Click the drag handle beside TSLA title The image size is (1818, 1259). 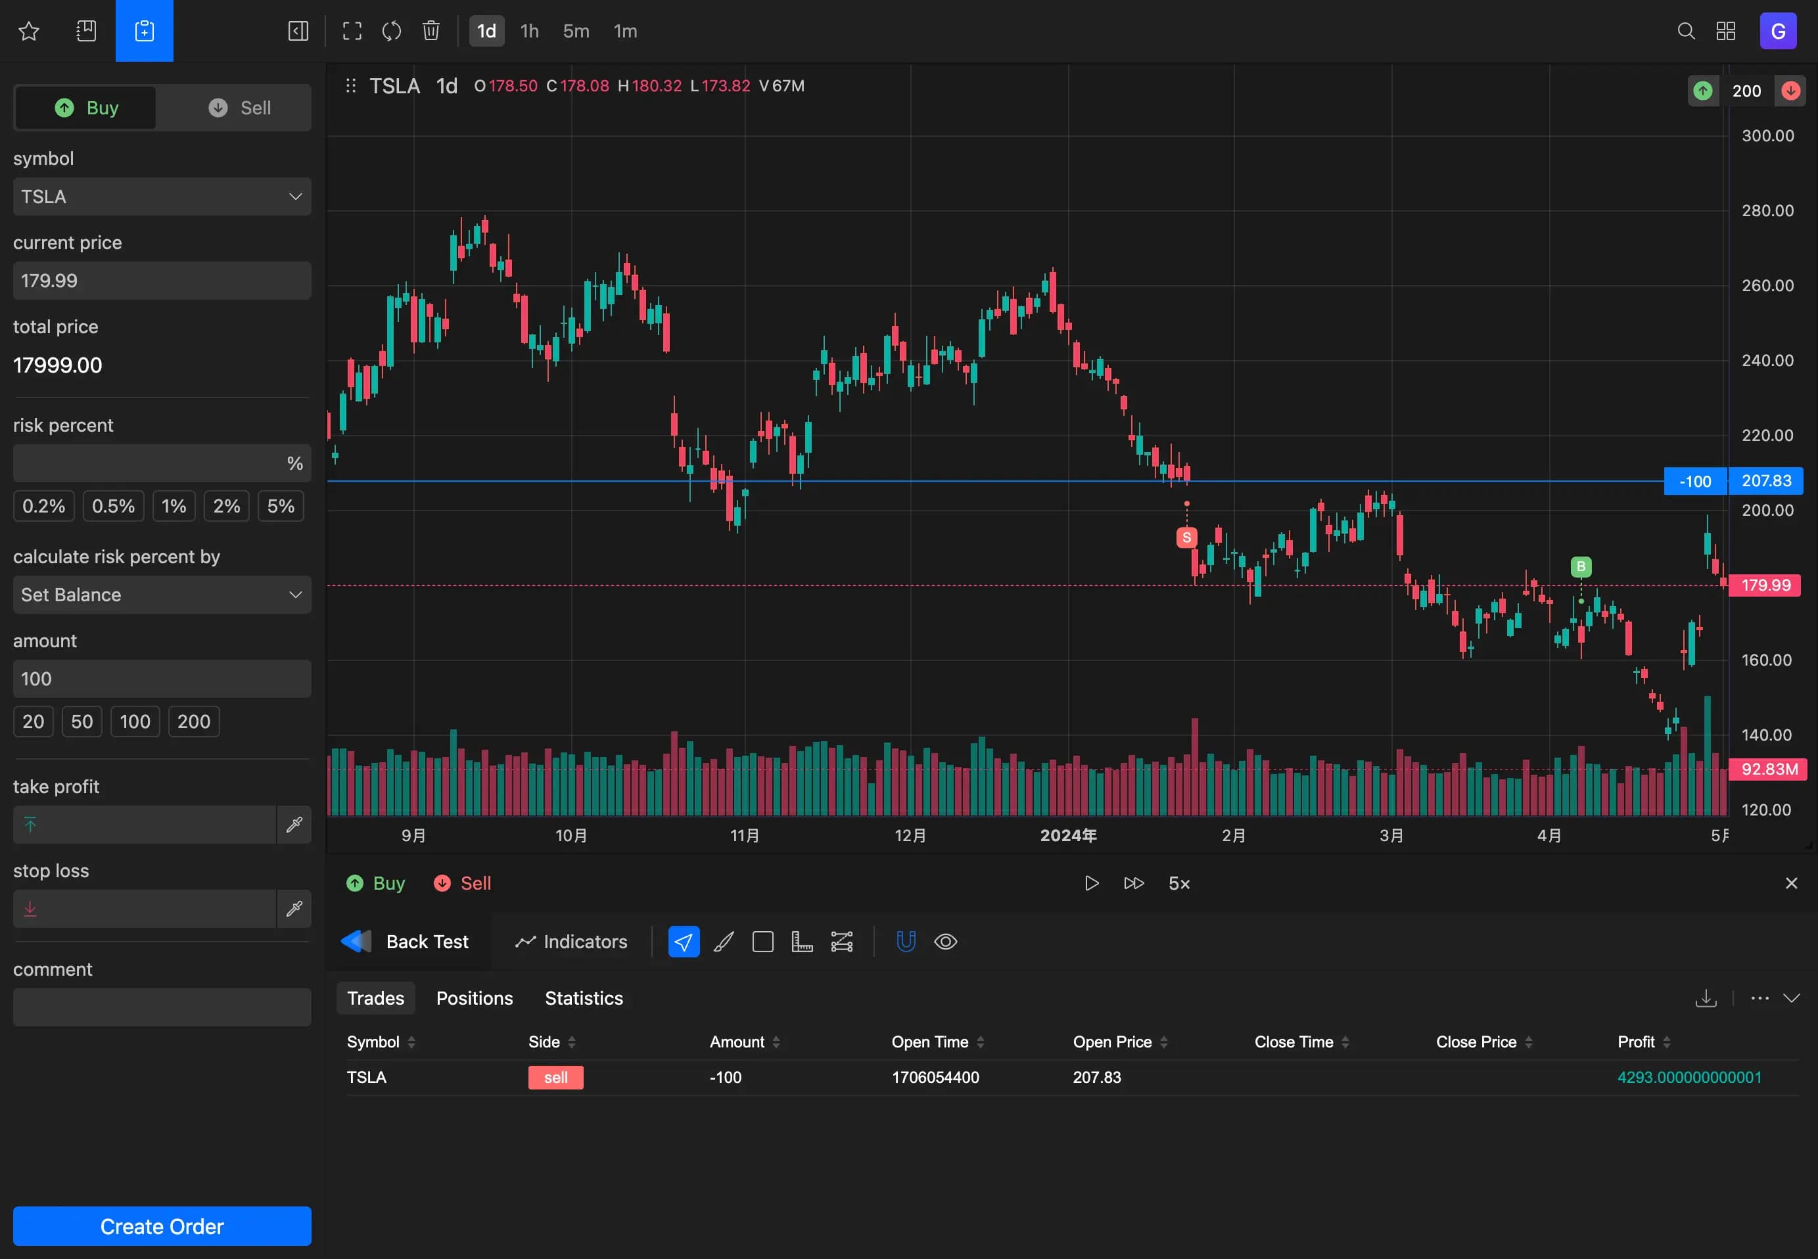[351, 85]
